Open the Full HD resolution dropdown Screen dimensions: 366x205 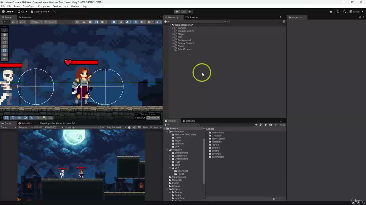[x=49, y=127]
